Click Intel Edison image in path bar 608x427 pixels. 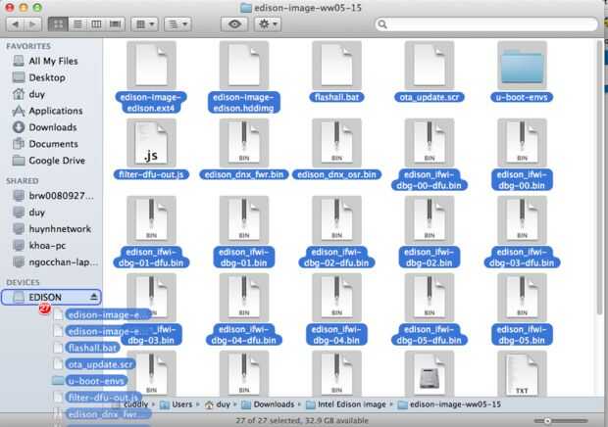tap(346, 404)
